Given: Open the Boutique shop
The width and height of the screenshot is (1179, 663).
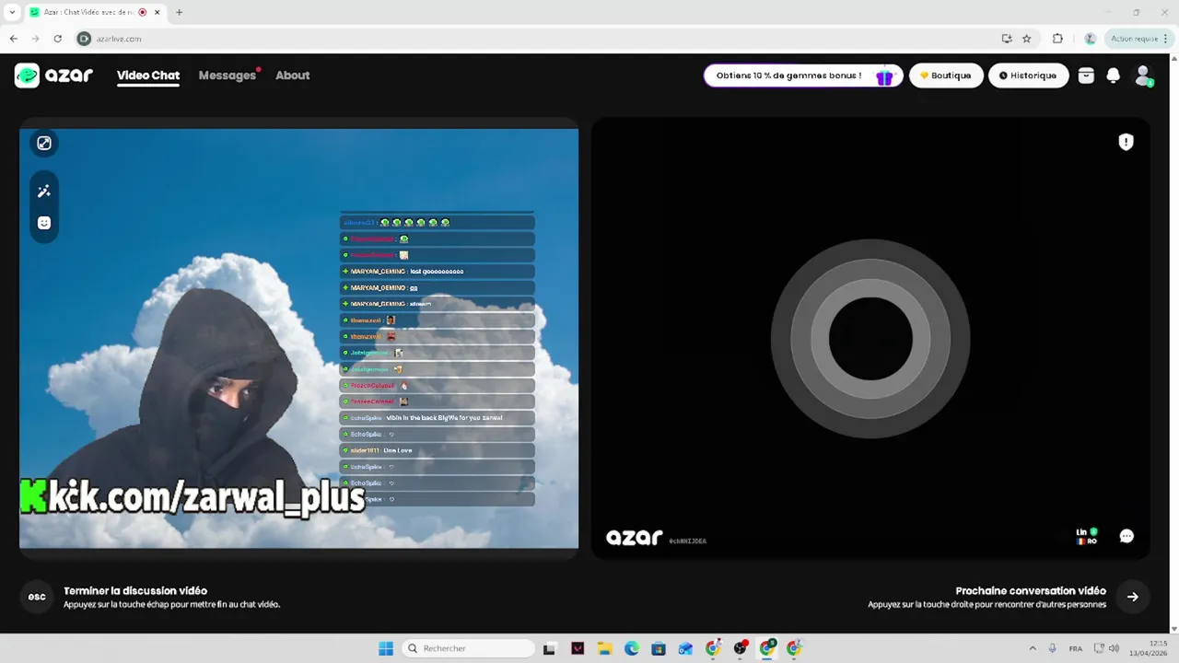Looking at the screenshot, I should coord(946,76).
